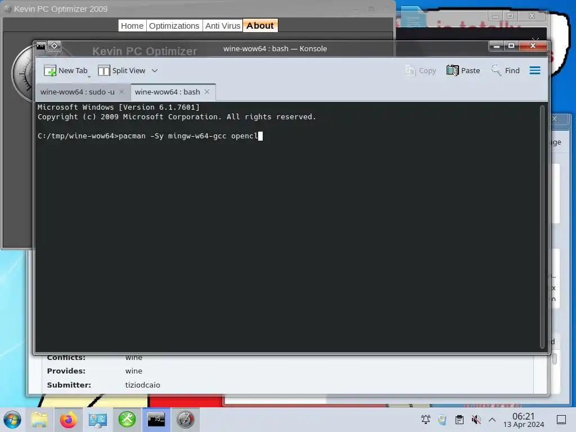576x432 pixels.
Task: Switch to the 'wine-wow64 : sudo -u' tab
Action: pos(78,92)
